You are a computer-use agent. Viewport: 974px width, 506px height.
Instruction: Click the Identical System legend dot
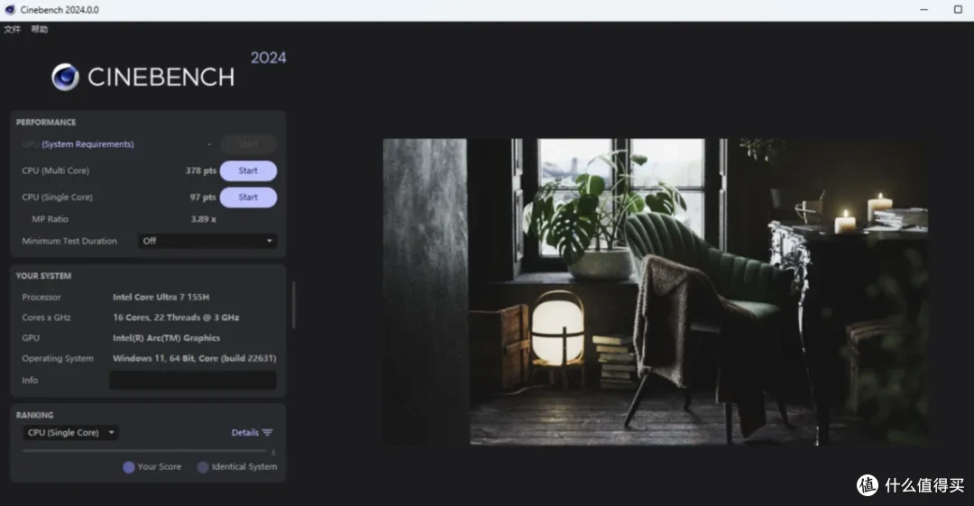(203, 467)
